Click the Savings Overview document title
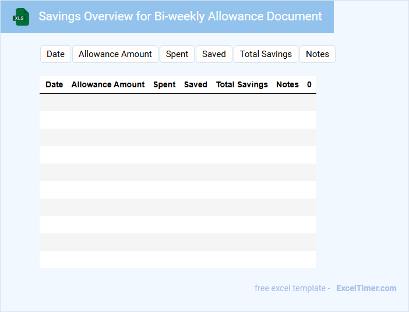This screenshot has width=409, height=312. [x=180, y=16]
